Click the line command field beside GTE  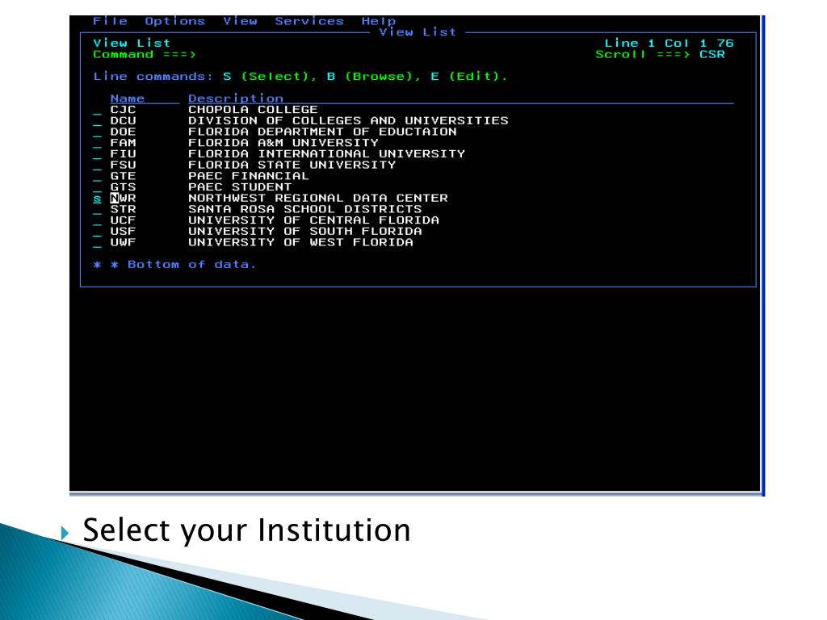[97, 177]
